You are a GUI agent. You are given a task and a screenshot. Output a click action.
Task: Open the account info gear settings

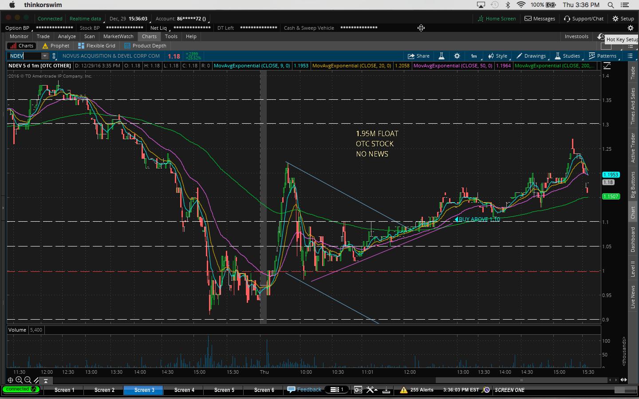[630, 28]
